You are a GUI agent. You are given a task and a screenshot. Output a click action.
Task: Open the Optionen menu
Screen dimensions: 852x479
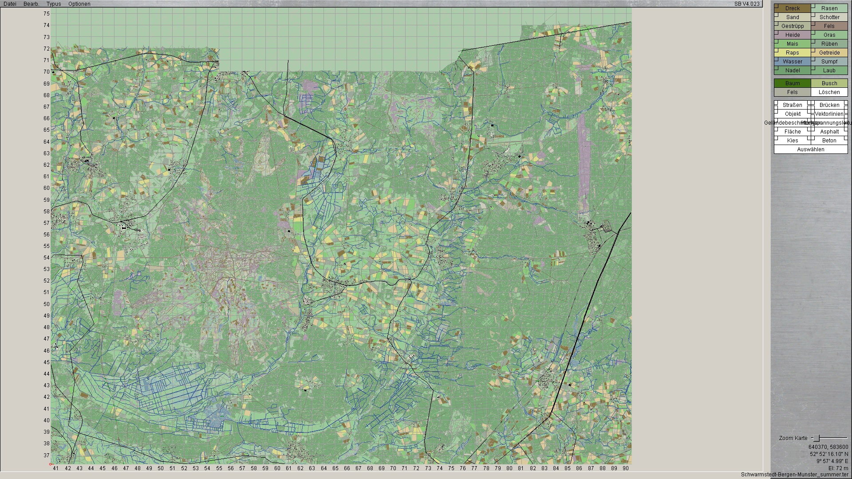[x=79, y=4]
